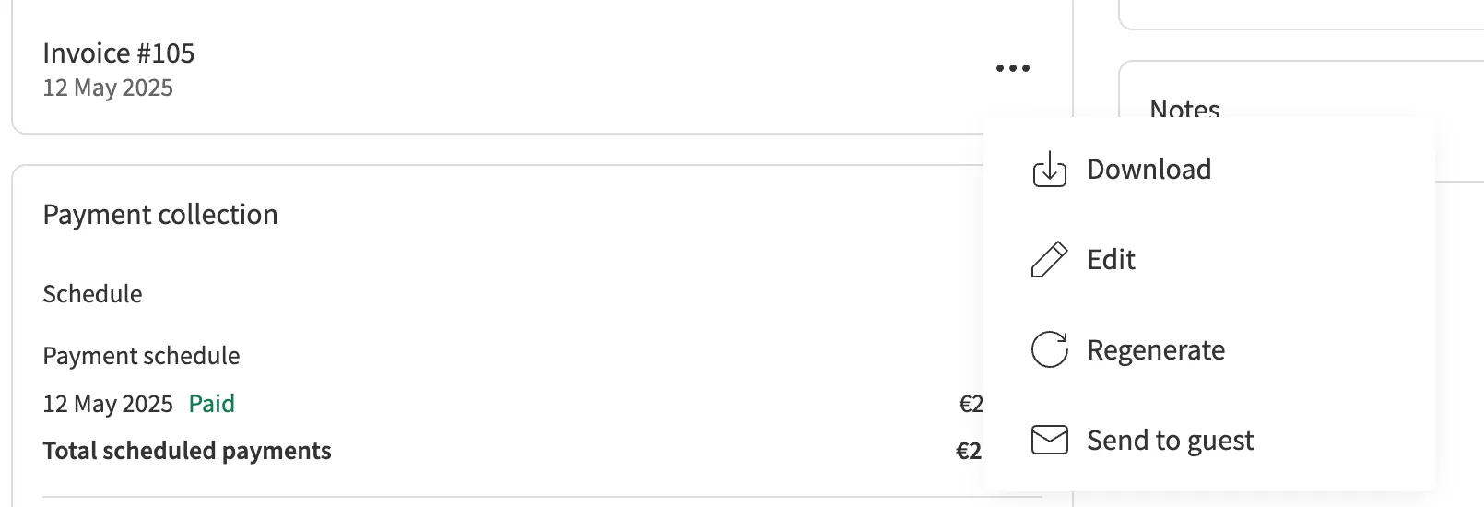Click the Payment schedule label
1484x507 pixels.
(141, 356)
